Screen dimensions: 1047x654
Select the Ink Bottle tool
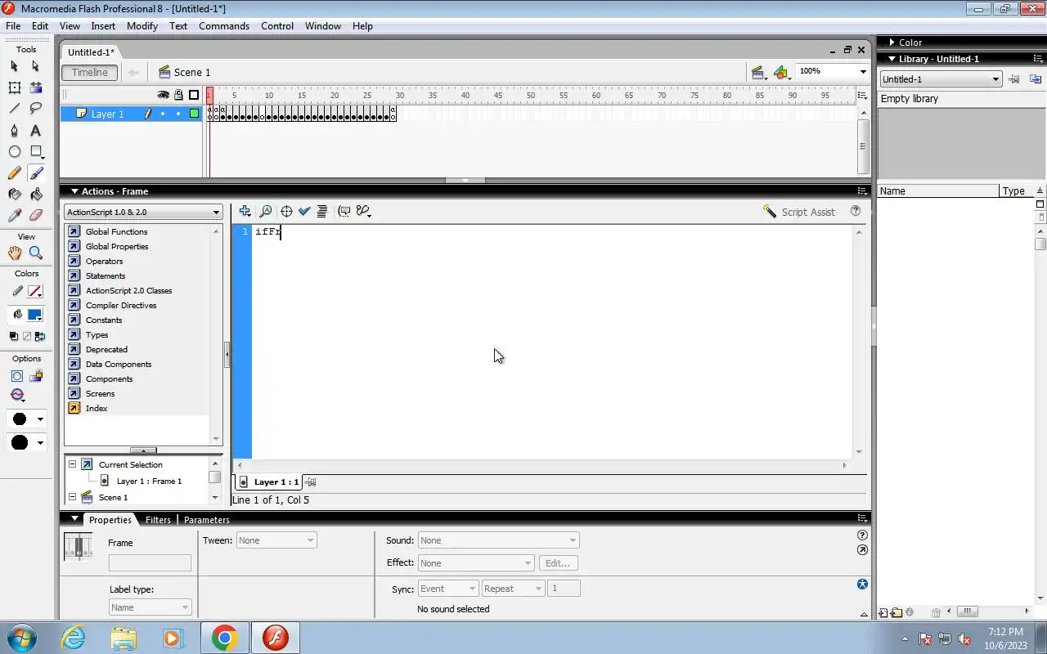click(x=15, y=195)
